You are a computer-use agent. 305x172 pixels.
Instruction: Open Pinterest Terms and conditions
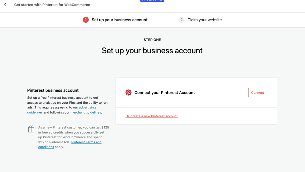pos(86,142)
